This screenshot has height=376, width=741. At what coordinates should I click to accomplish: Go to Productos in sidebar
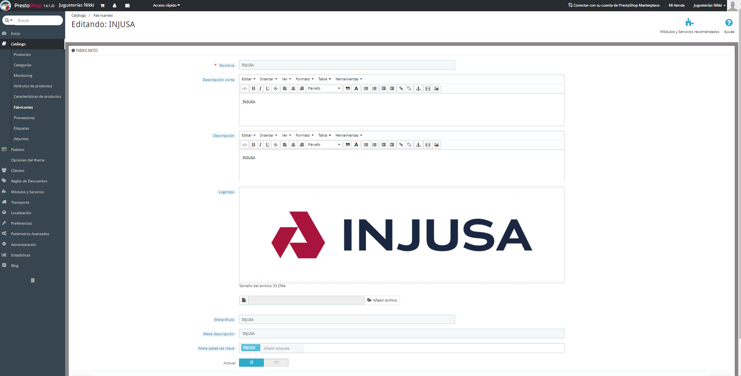(x=22, y=55)
